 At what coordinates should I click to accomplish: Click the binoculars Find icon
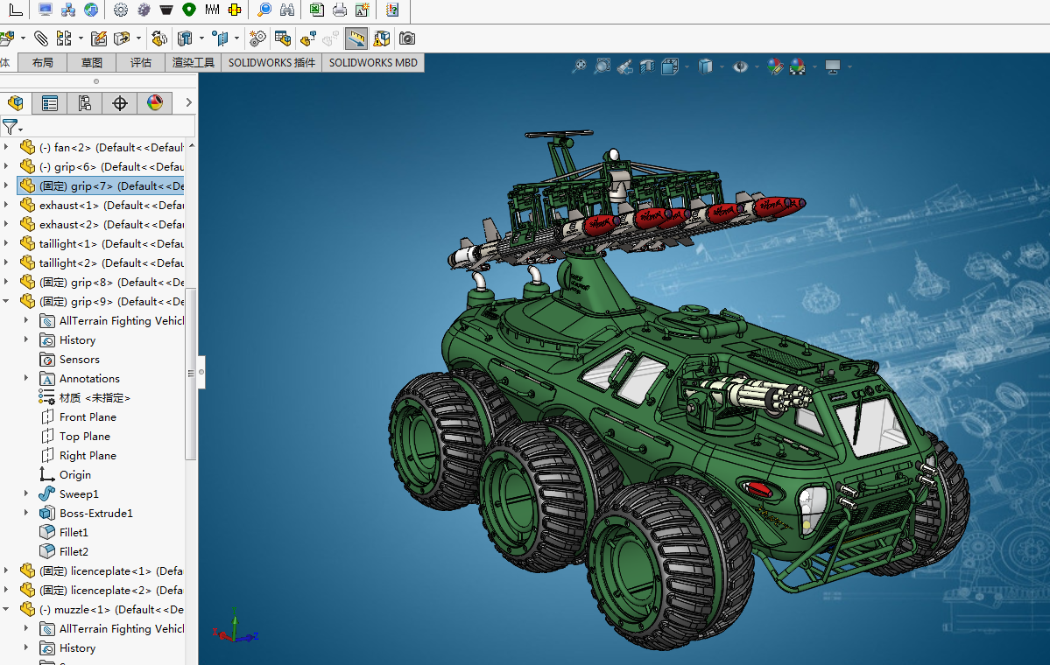pos(287,10)
